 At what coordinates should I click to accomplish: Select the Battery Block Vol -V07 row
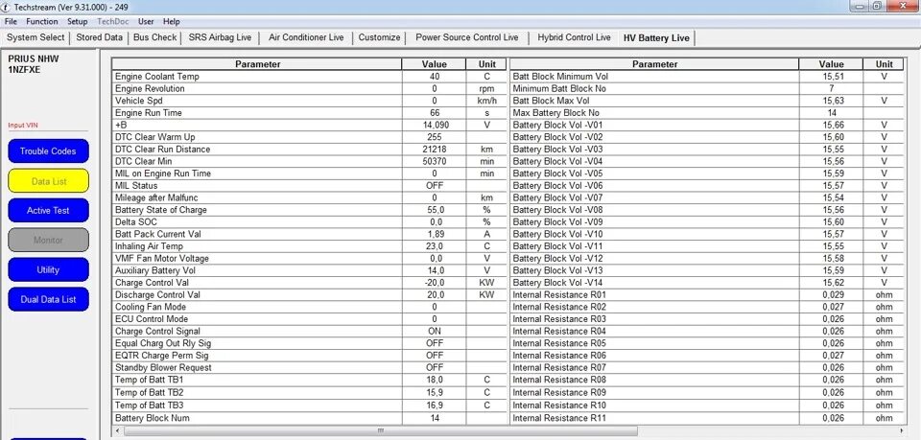[x=707, y=197]
